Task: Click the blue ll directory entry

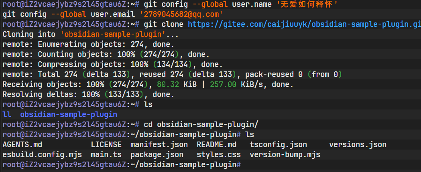Action: coord(7,115)
